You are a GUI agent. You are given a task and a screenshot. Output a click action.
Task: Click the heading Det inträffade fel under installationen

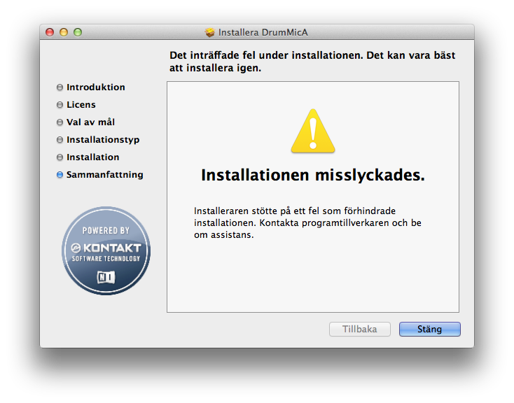tap(312, 62)
